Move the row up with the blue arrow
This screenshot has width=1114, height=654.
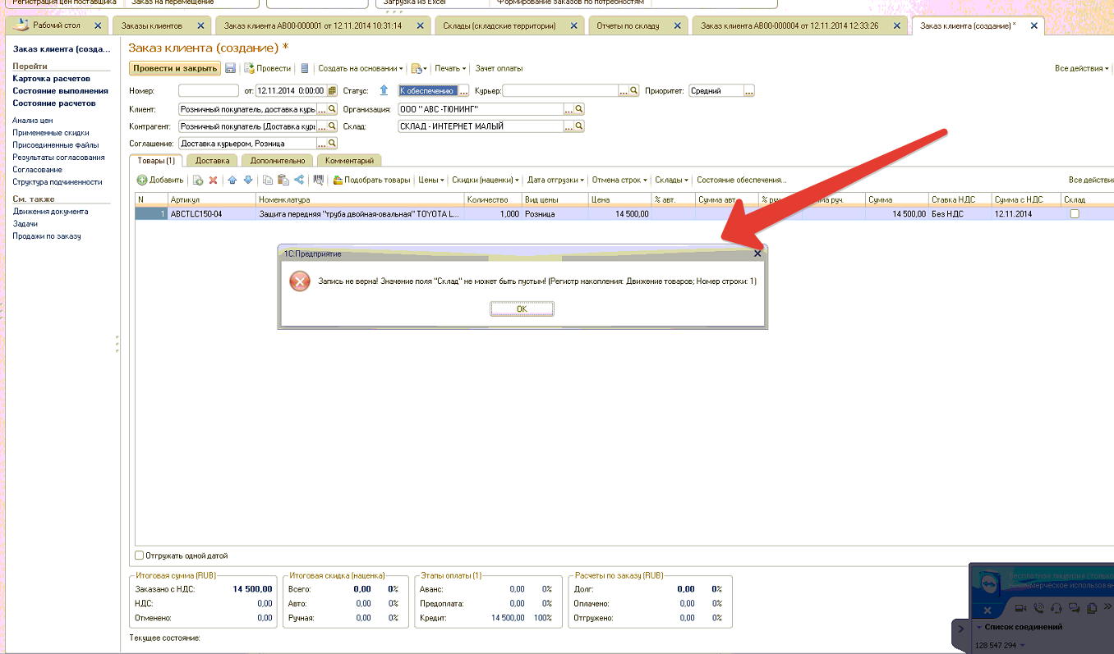click(232, 180)
